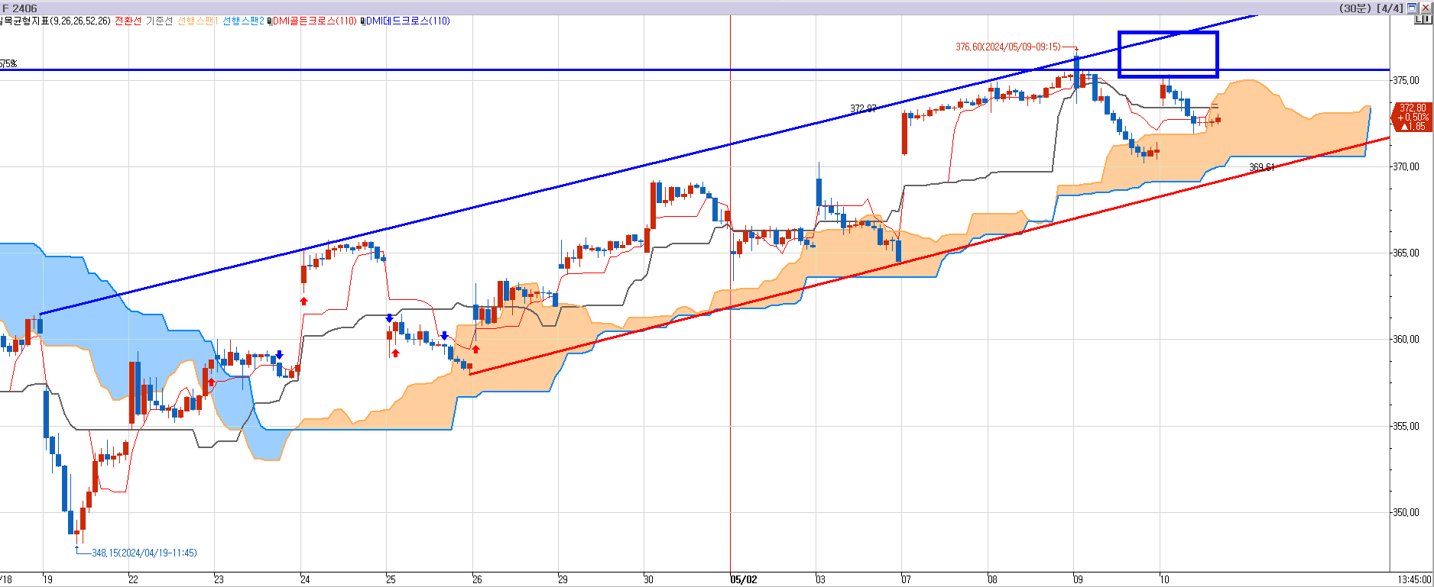Image resolution: width=1434 pixels, height=587 pixels.
Task: Click the red golden-cross arrow below the 24 gap-up candle
Action: [x=304, y=301]
